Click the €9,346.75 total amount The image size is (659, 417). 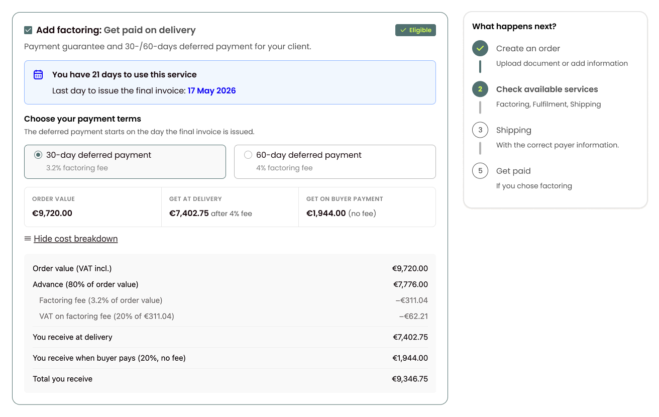coord(410,379)
